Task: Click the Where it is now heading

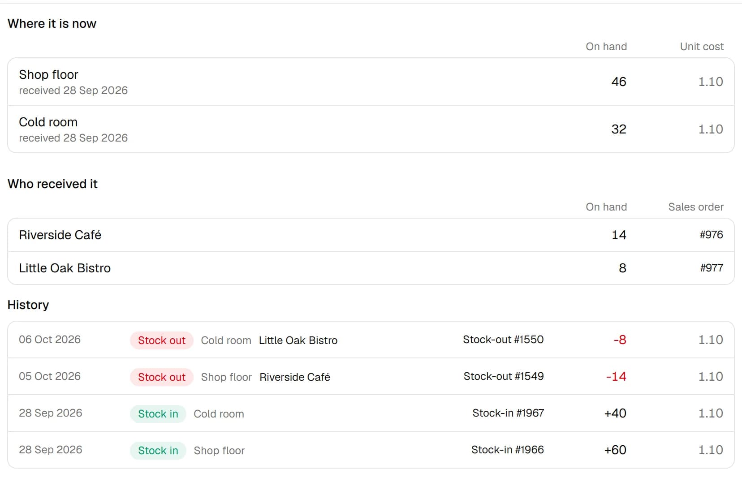Action: 52,23
